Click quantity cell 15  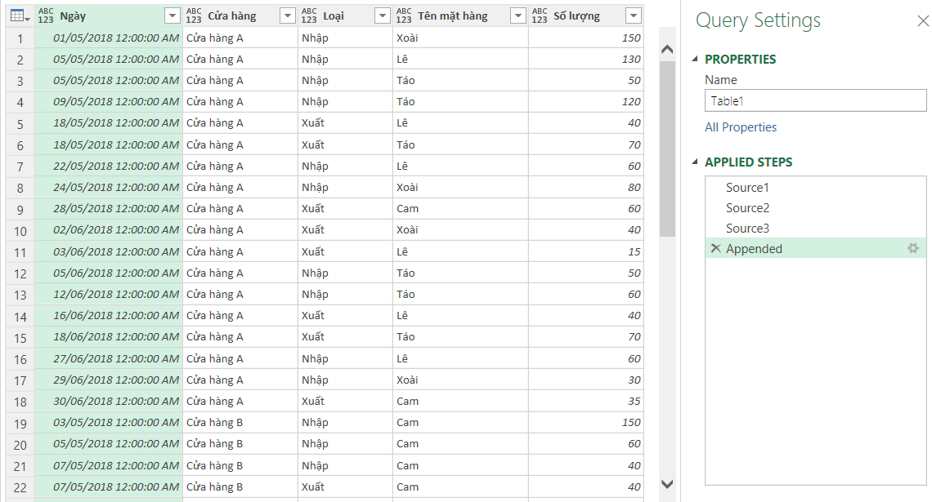click(x=586, y=251)
